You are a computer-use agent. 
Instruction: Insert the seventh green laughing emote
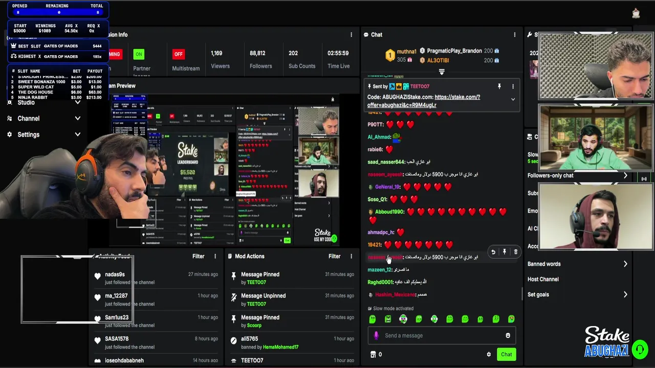click(465, 319)
